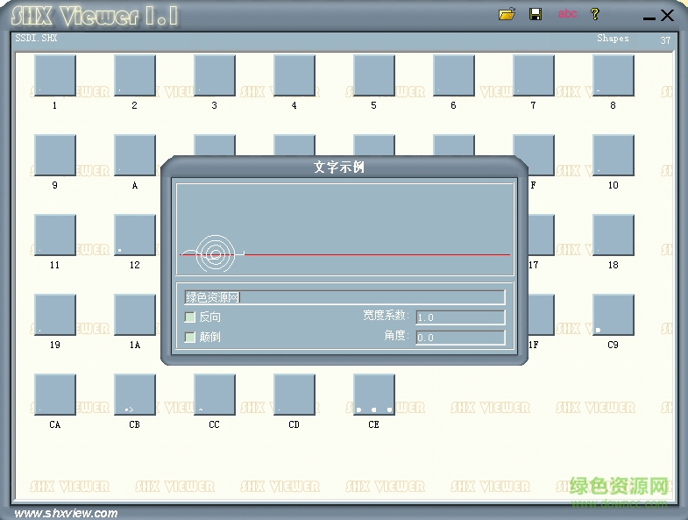Click the open file folder icon
The height and width of the screenshot is (520, 688).
point(507,14)
